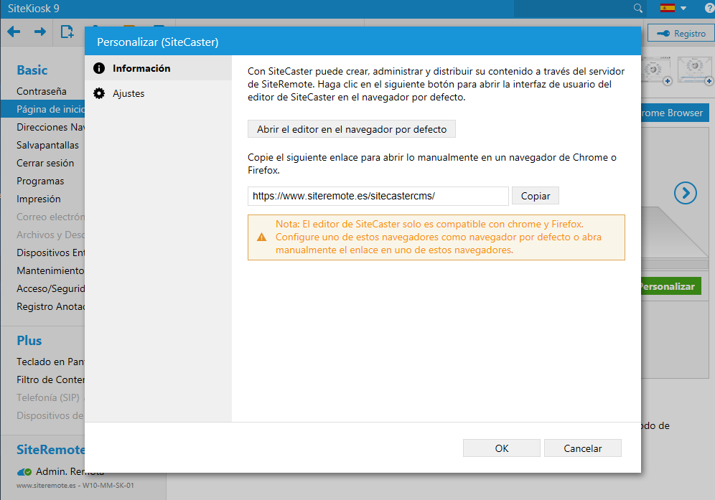Select Contraseña in the Basic sidebar
The height and width of the screenshot is (500, 715).
tap(42, 91)
